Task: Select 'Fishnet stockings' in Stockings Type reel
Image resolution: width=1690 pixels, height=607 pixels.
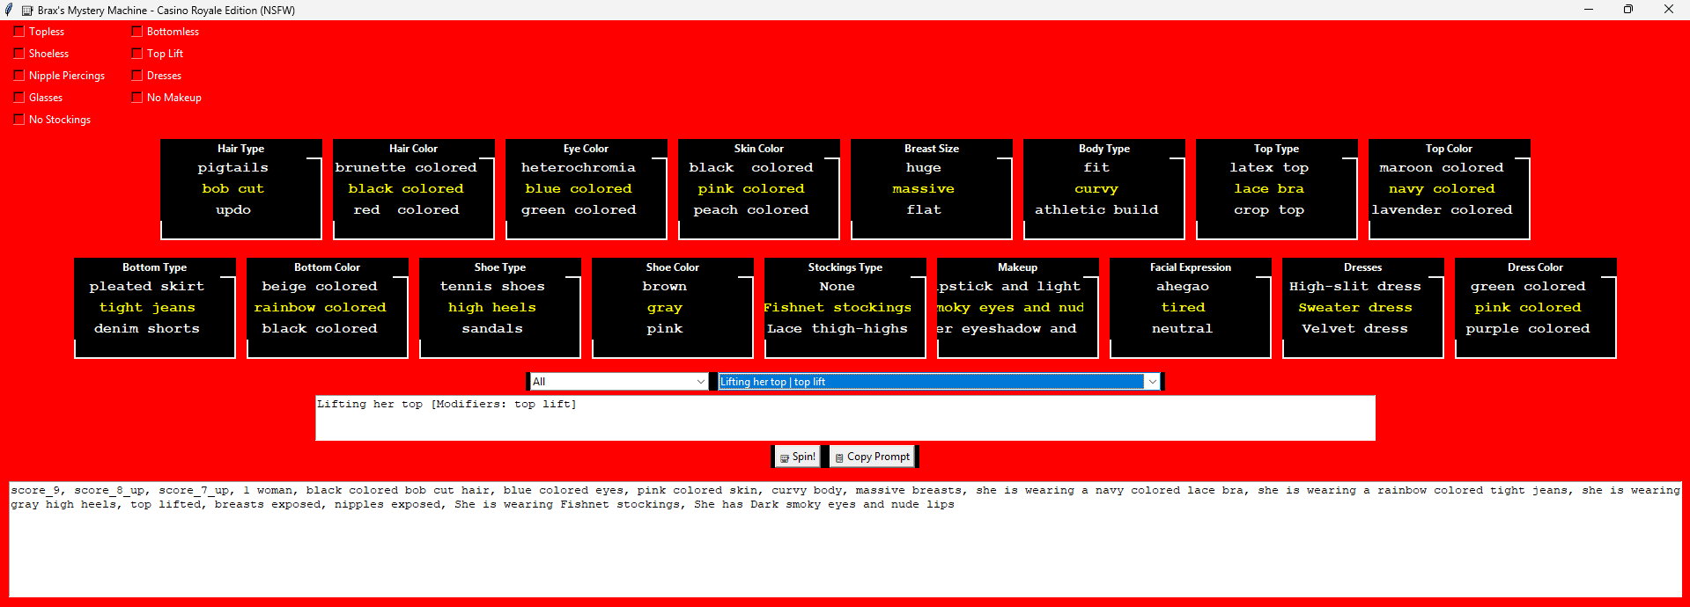Action: click(x=837, y=307)
